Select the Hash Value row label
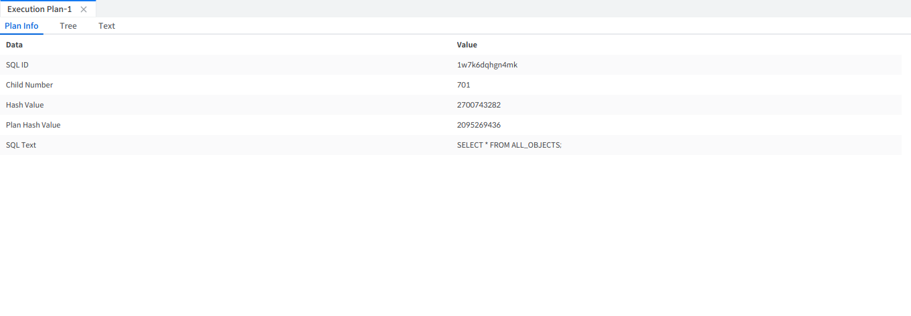Viewport: 911px width, 316px height. click(25, 105)
